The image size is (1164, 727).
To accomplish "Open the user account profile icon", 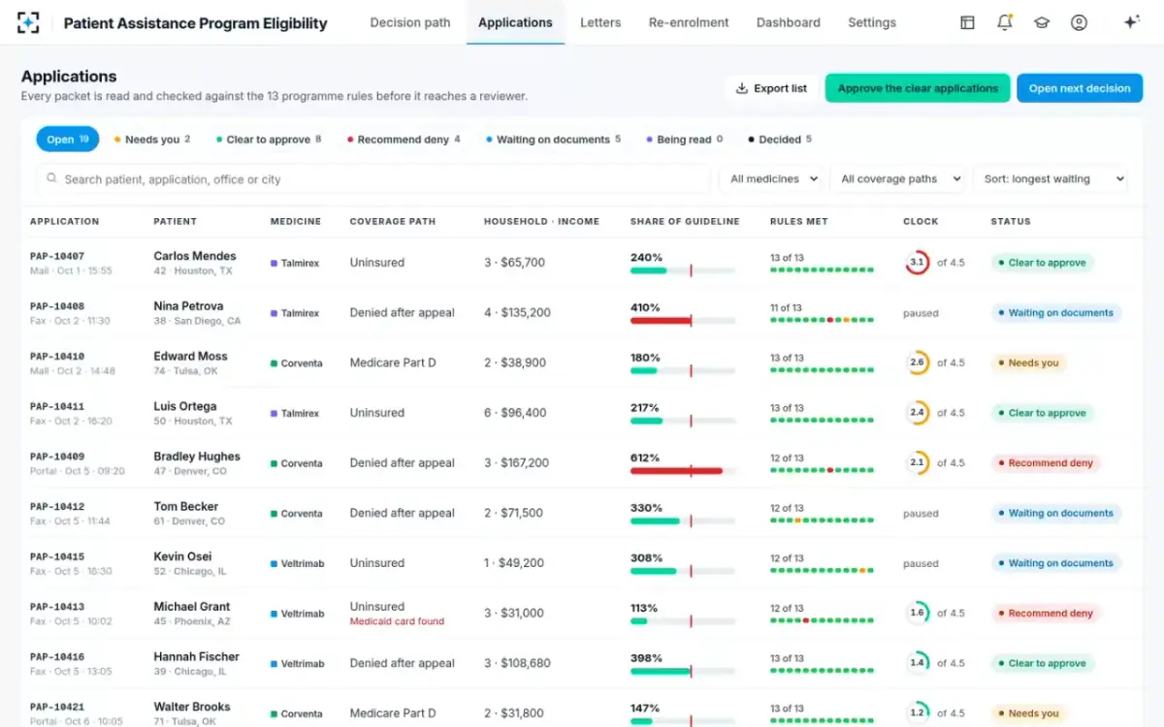I will coord(1079,22).
